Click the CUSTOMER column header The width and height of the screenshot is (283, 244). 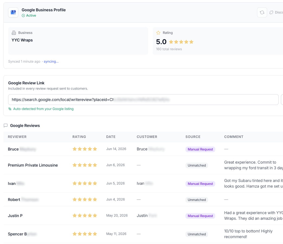click(x=147, y=137)
